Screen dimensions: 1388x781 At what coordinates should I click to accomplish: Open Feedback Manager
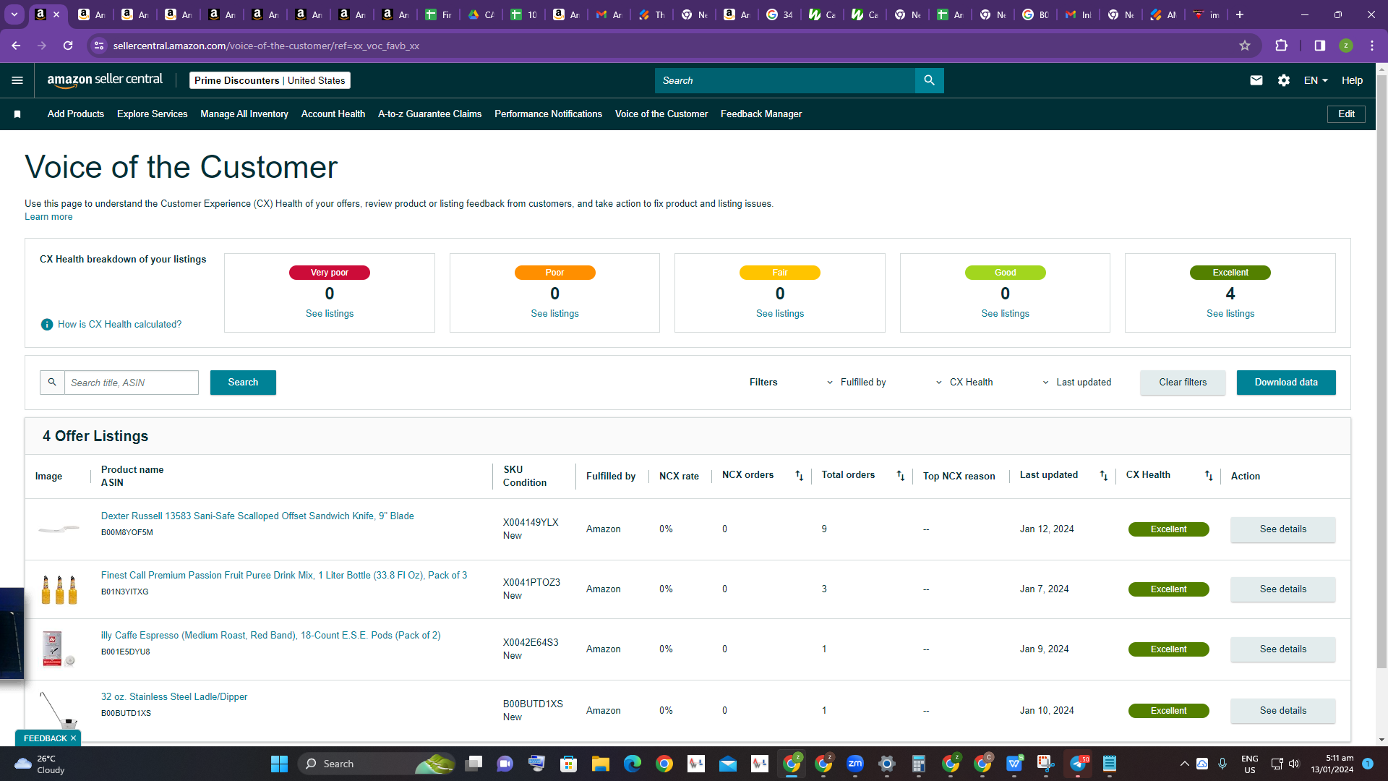[x=761, y=114]
